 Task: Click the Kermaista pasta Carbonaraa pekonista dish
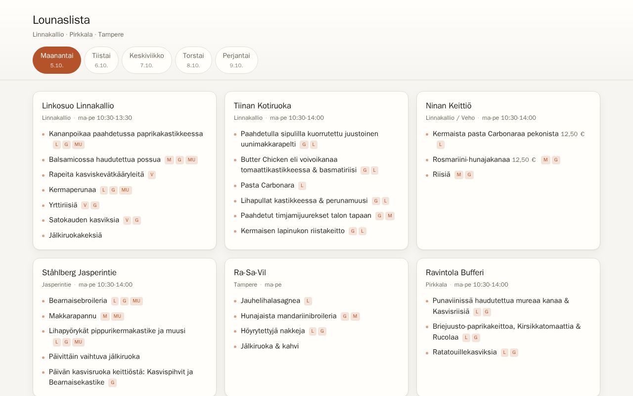496,134
